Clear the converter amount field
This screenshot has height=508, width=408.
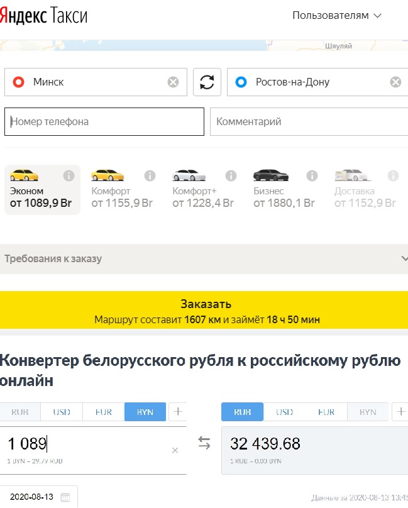[175, 450]
